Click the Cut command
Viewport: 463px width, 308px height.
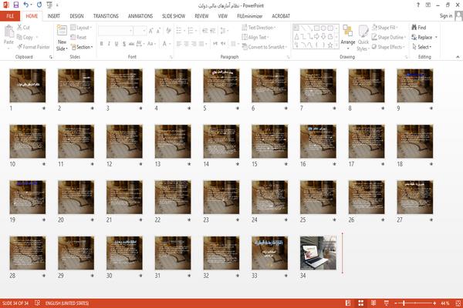[x=23, y=28]
